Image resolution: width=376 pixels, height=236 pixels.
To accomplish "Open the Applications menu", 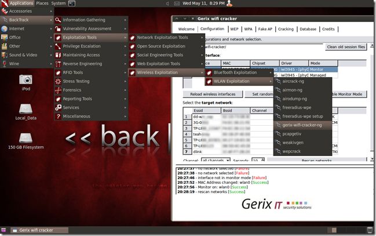I will point(21,3).
